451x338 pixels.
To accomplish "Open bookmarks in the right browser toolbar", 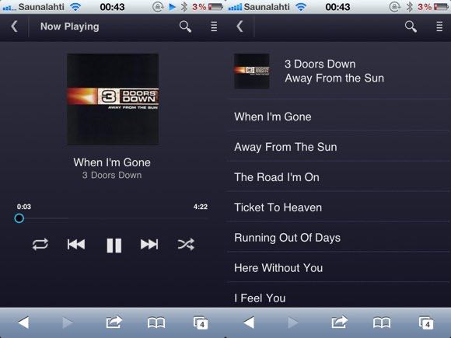I will click(x=382, y=322).
